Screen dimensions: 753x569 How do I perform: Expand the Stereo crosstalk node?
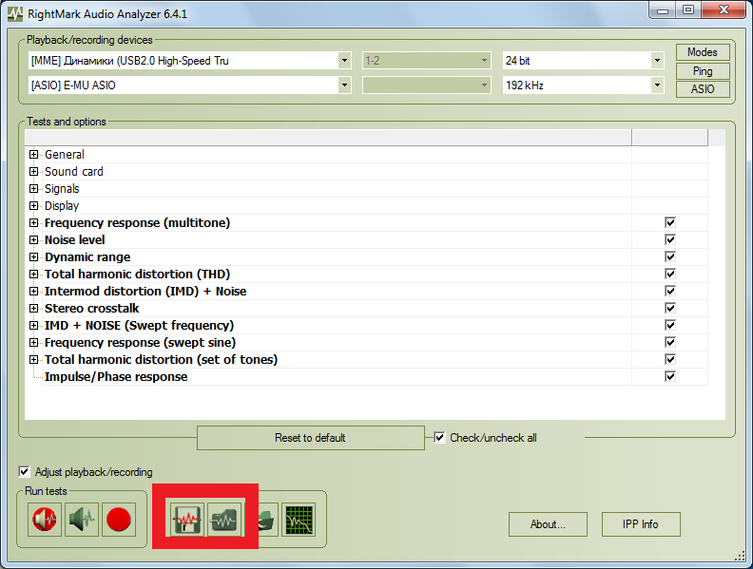click(33, 308)
